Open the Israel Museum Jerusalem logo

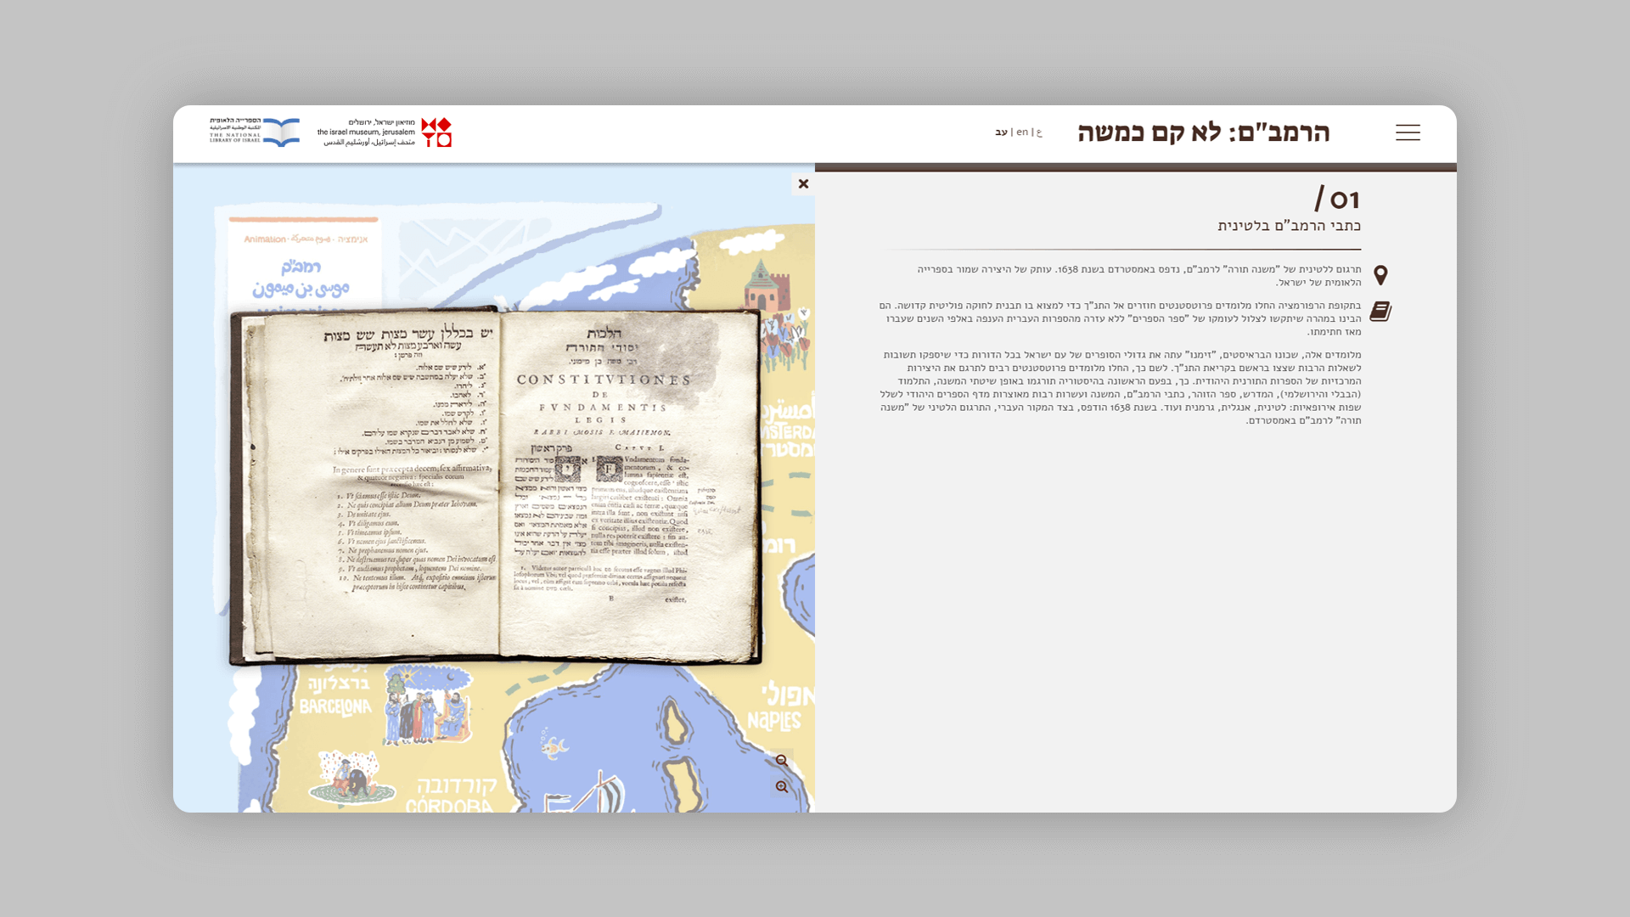coord(385,132)
